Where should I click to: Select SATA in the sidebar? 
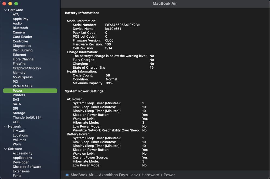coord(17,104)
